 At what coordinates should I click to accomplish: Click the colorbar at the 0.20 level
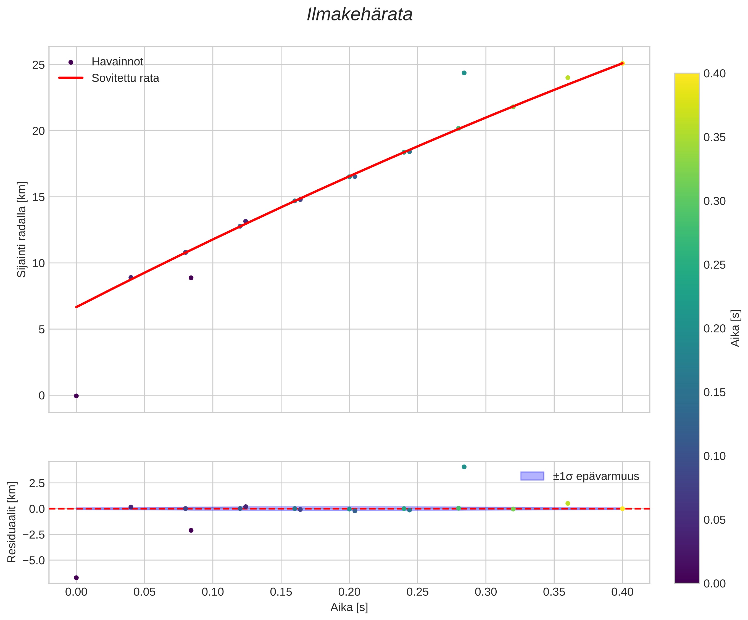coord(687,328)
